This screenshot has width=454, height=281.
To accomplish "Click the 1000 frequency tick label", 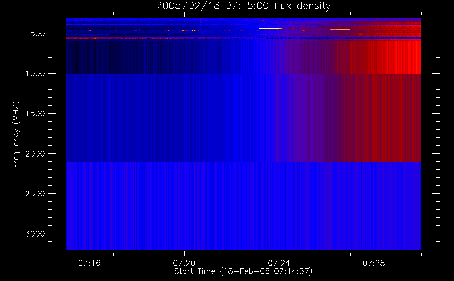I will point(35,74).
